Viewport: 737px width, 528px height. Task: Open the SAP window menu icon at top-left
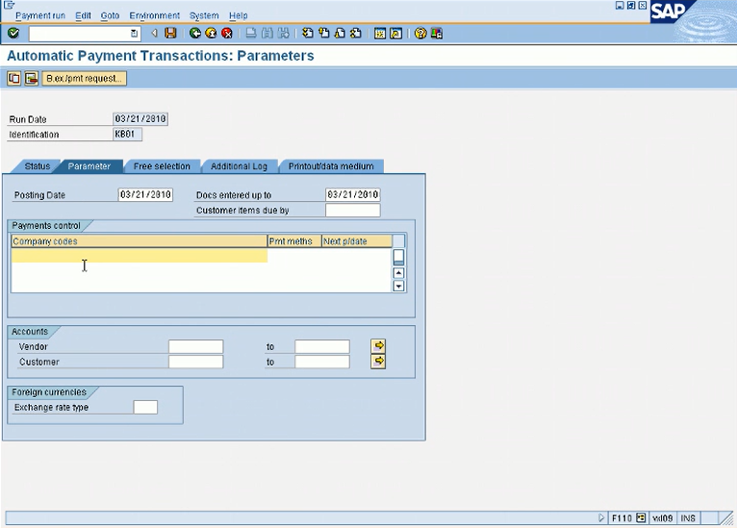tap(9, 5)
